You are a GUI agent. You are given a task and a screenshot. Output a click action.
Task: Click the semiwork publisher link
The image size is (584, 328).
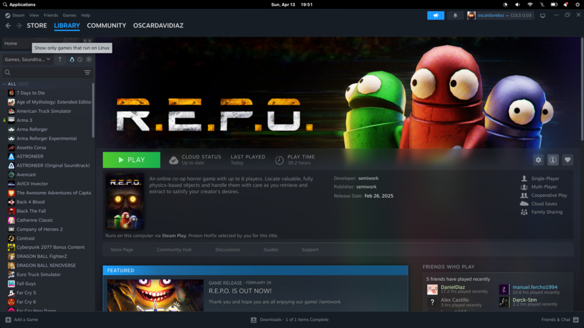coord(366,187)
